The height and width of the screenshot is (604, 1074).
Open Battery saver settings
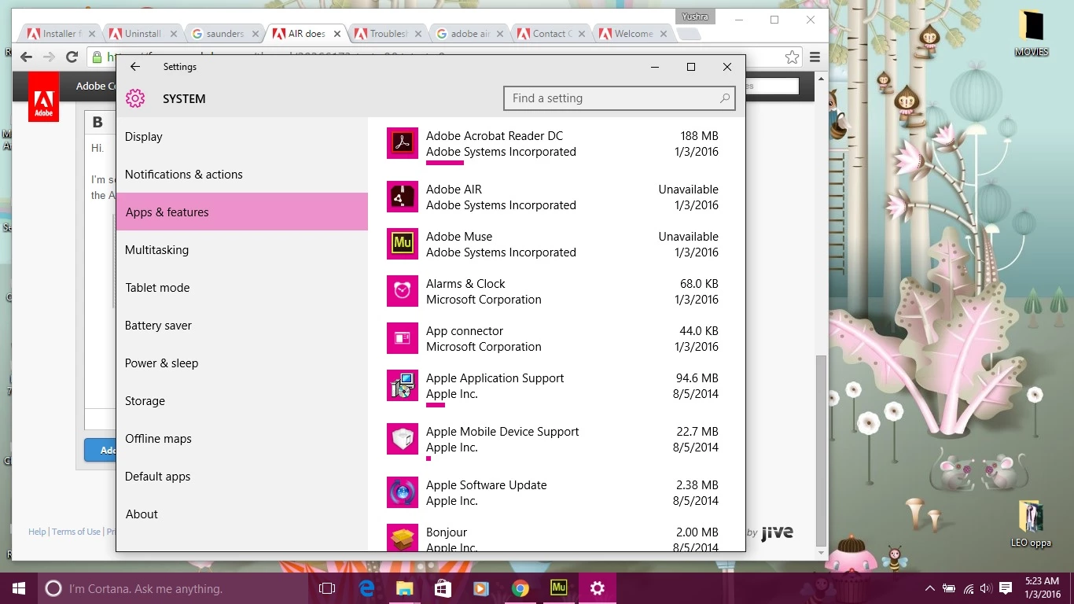pos(242,326)
